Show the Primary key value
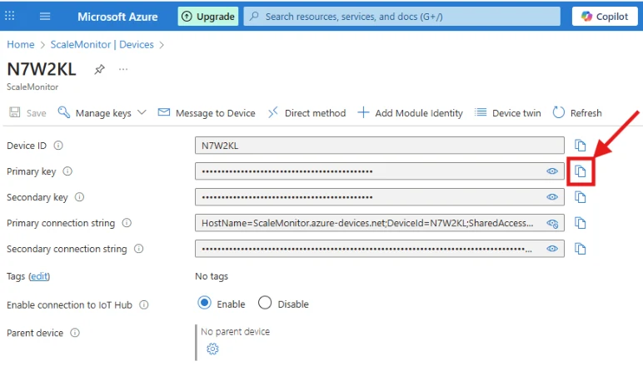 [552, 171]
